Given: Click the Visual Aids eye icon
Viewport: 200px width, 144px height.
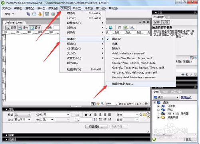Looking at the screenshot, I should 132,27.
